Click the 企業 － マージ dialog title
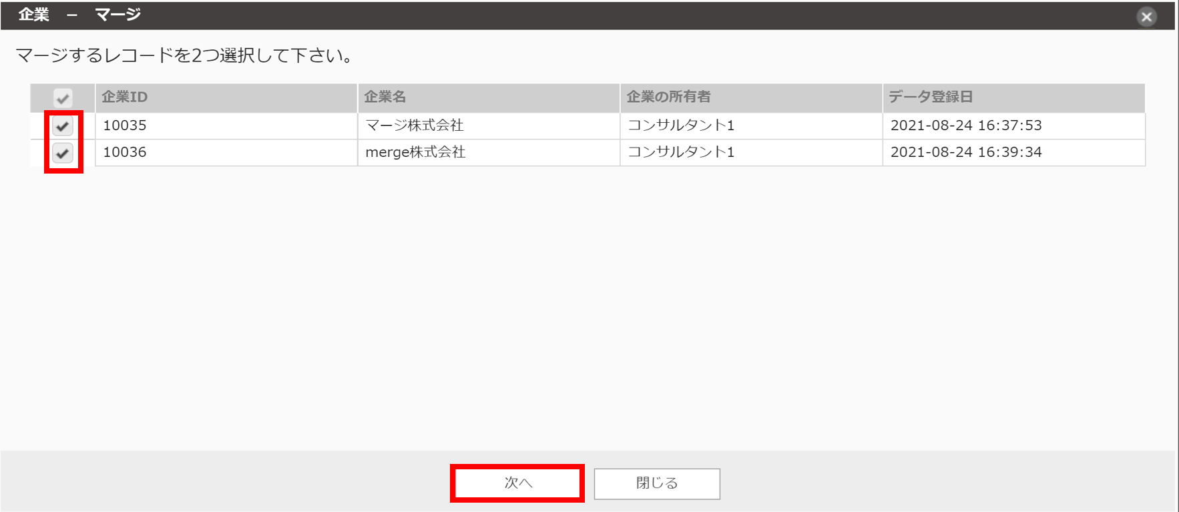The image size is (1179, 512). 79,15
